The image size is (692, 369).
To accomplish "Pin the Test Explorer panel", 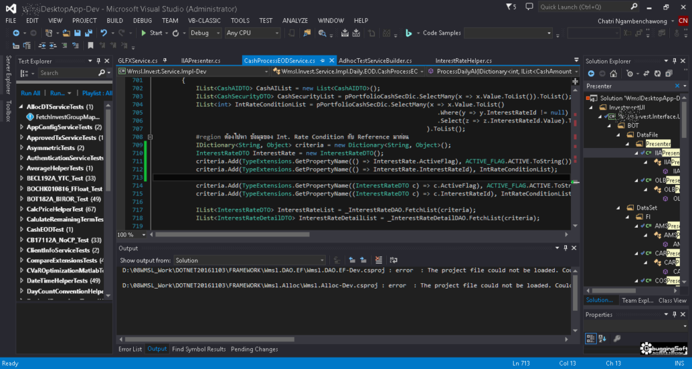I will [x=99, y=62].
